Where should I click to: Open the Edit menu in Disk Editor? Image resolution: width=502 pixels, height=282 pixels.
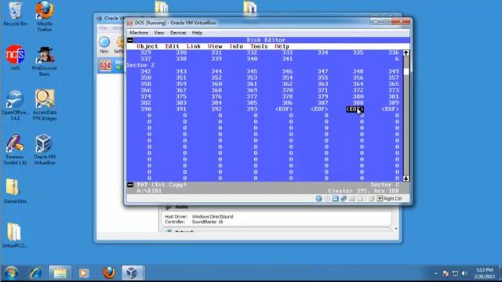(x=173, y=46)
